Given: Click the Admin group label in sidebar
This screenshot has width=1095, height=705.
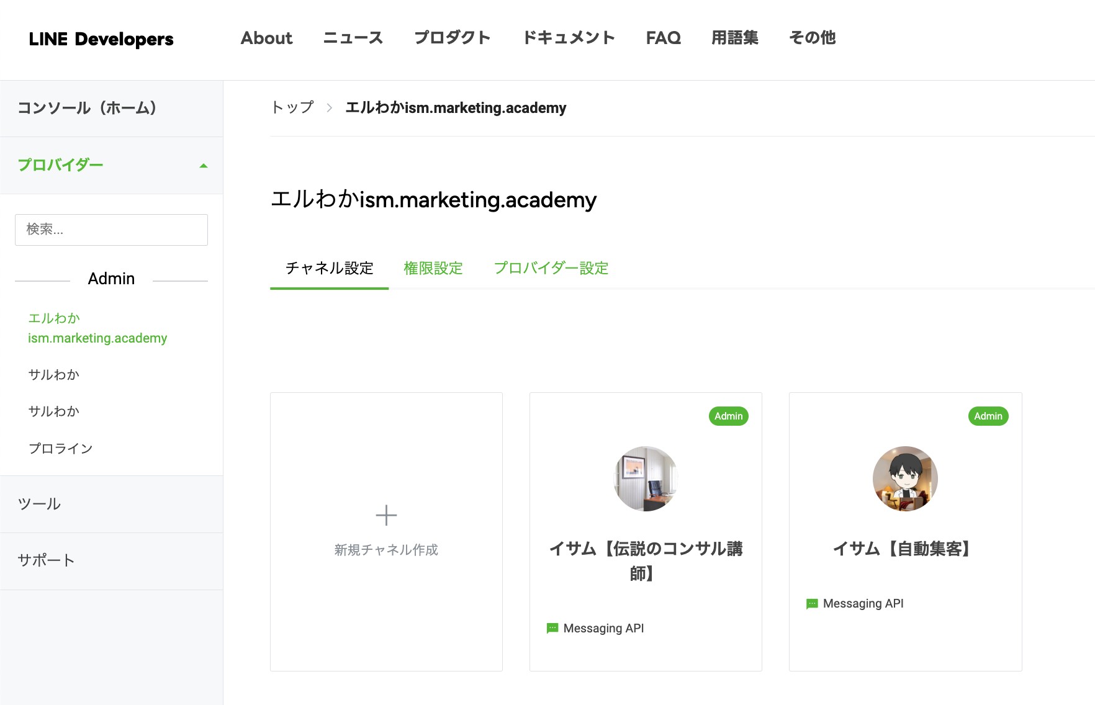Looking at the screenshot, I should click(x=111, y=279).
